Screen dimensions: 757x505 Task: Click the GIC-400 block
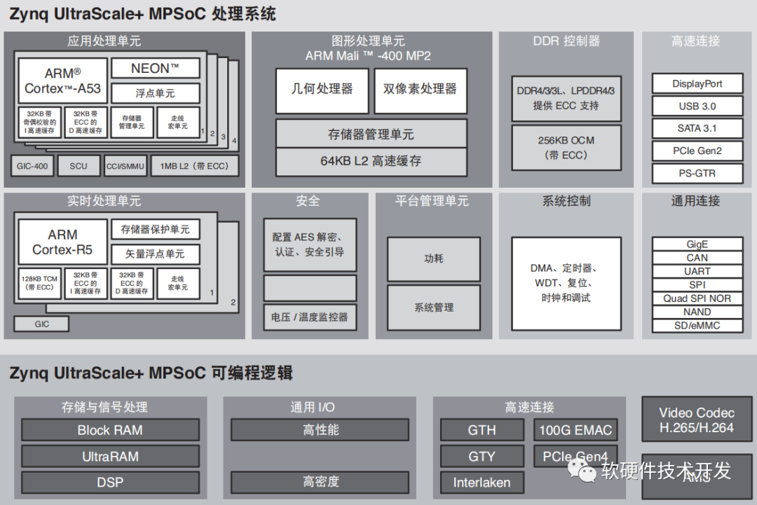click(x=32, y=166)
